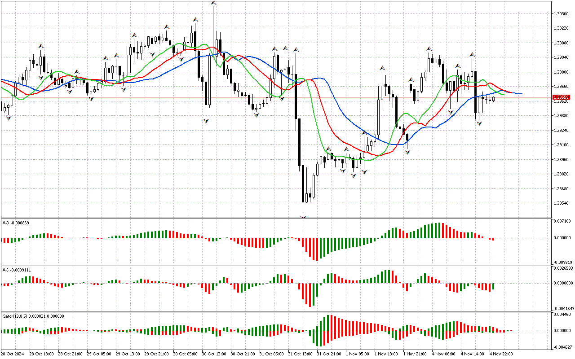575x359 pixels.
Task: Select the AC -0.0009111 indicator label
Action: (x=18, y=270)
